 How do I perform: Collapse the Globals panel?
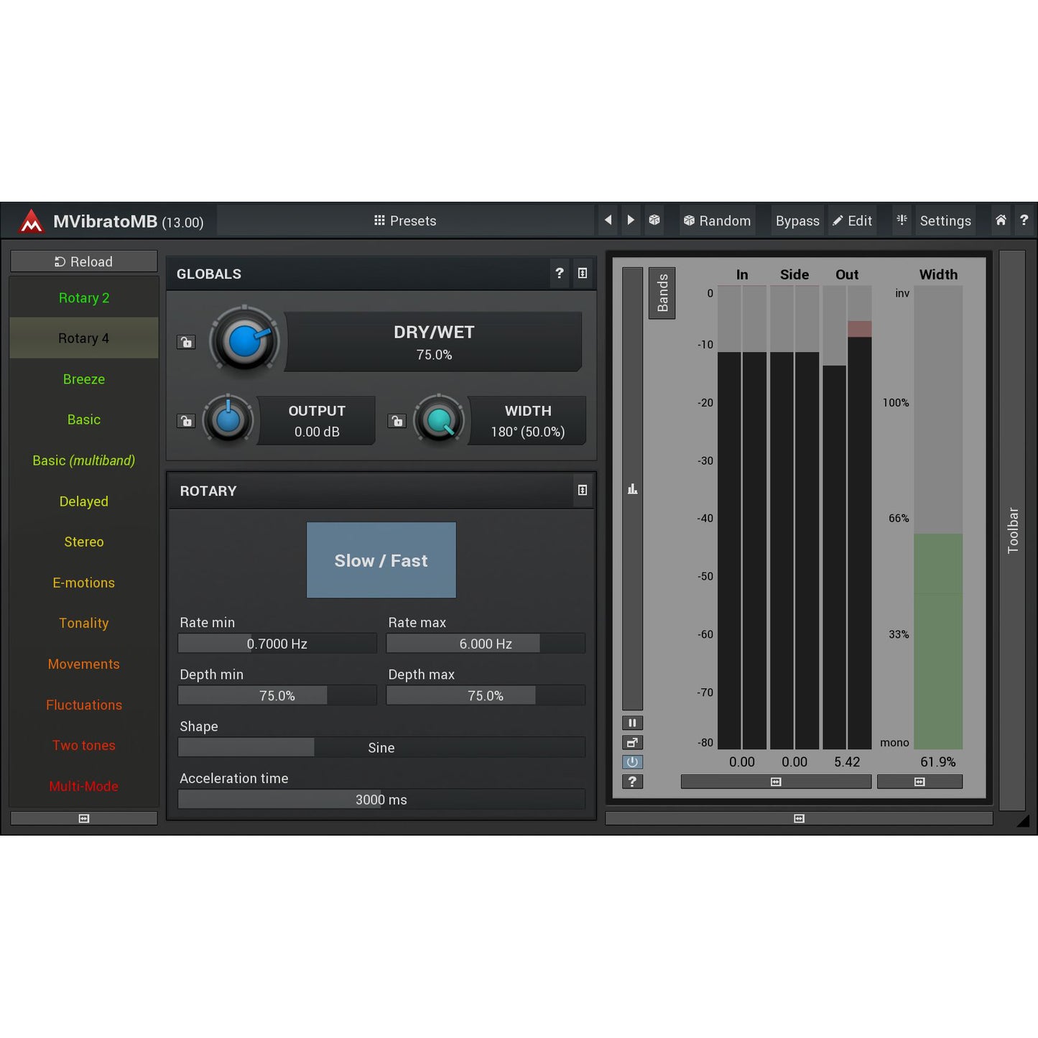click(x=583, y=274)
